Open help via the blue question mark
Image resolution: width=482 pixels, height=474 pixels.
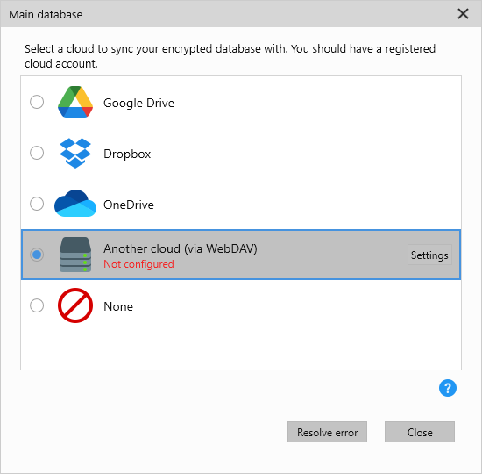pos(448,388)
